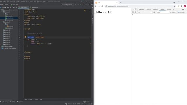Close the Title browser tab

point(117,3)
